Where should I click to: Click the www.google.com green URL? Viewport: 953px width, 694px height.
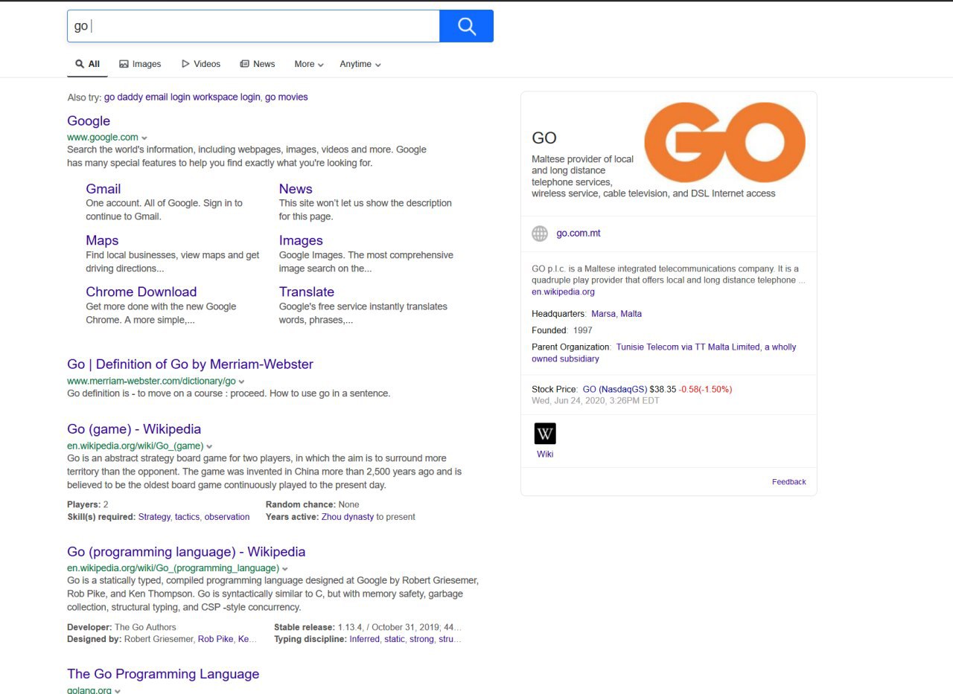click(103, 137)
